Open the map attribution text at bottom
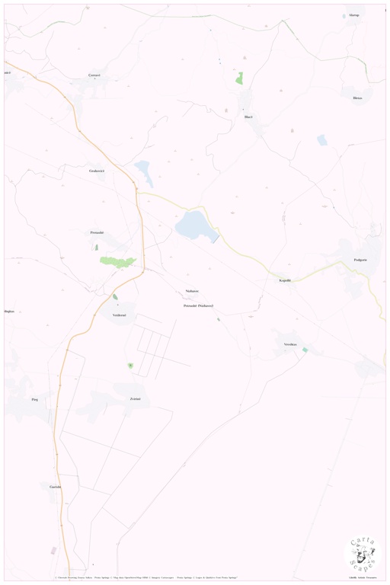The width and height of the screenshot is (390, 585). [146, 577]
